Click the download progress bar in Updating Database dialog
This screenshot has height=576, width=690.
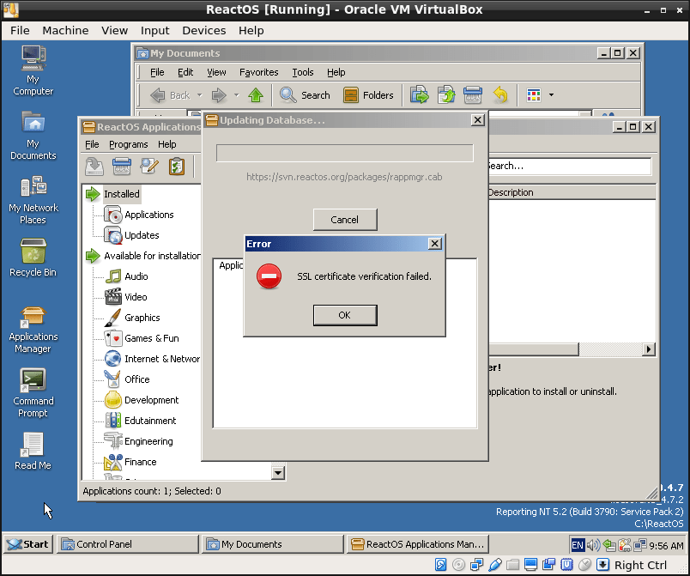point(344,153)
